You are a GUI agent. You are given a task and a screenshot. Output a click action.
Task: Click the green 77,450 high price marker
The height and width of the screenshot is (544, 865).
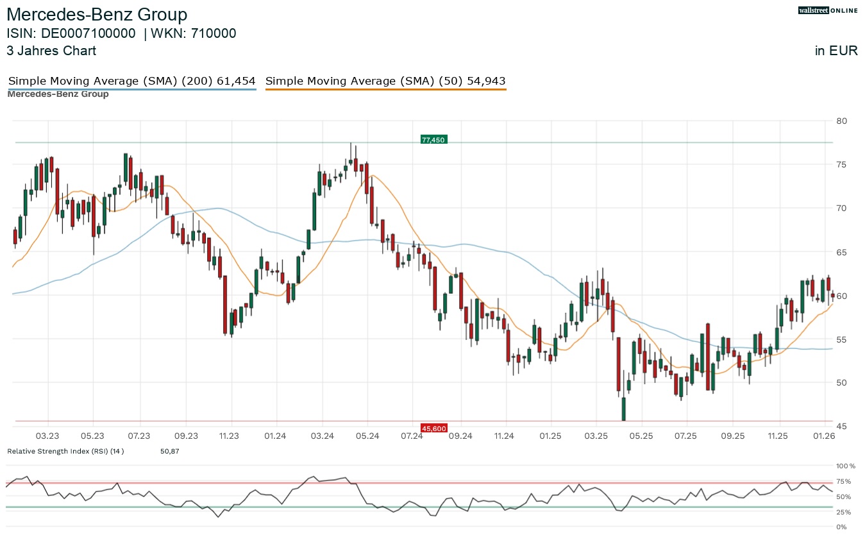tap(433, 139)
